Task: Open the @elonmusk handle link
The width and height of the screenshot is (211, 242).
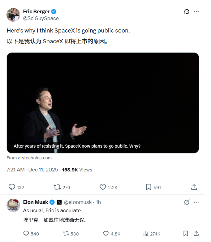Action: pos(78,202)
